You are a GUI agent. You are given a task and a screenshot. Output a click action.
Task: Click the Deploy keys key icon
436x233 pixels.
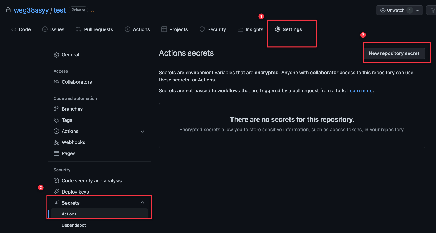pos(56,192)
